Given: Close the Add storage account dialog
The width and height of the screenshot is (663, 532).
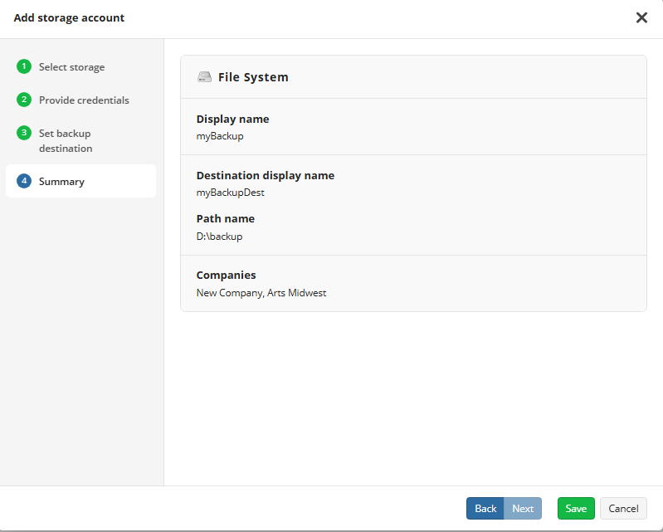Looking at the screenshot, I should point(641,17).
